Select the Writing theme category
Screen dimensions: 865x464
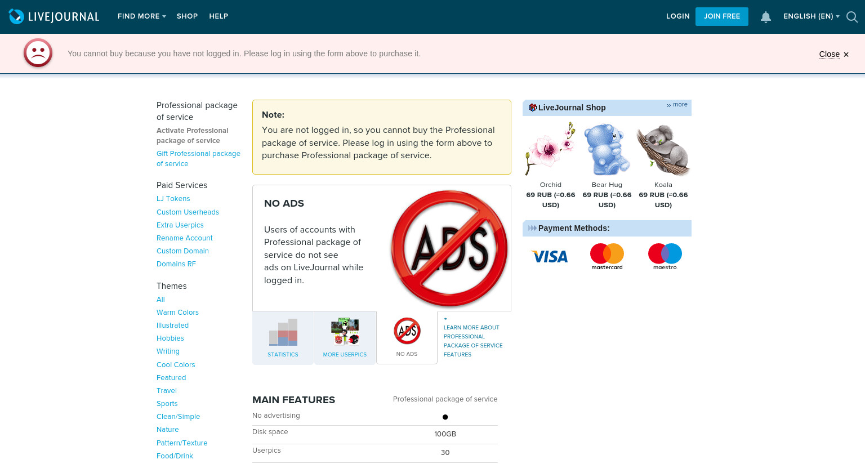168,351
